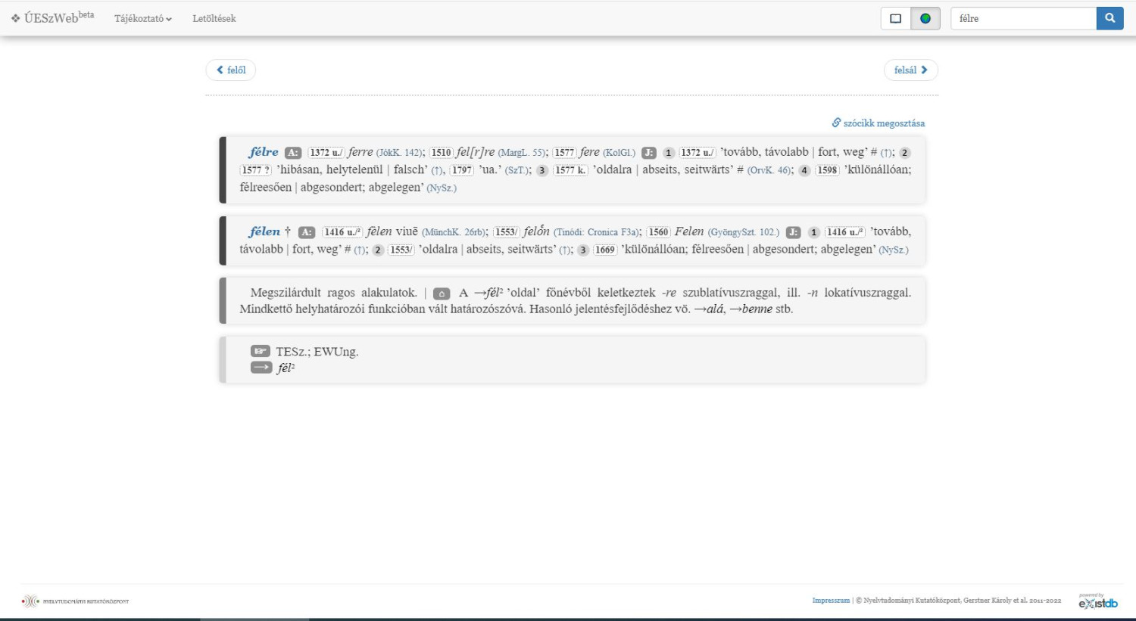Screen dimensions: 1136x621
Task: Navigate to previous entry felől
Action: [231, 70]
